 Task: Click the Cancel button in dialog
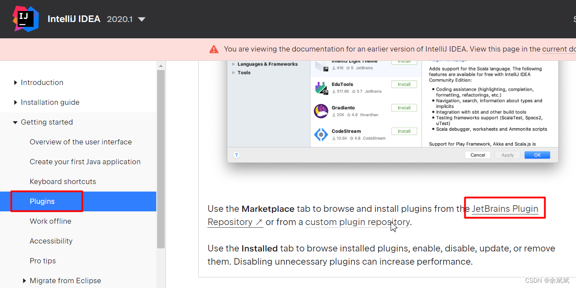[478, 155]
